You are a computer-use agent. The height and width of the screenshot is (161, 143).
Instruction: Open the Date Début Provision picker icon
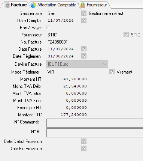[x=84, y=141]
